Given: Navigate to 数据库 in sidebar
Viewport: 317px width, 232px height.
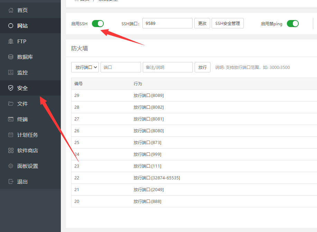Looking at the screenshot, I should pos(30,57).
